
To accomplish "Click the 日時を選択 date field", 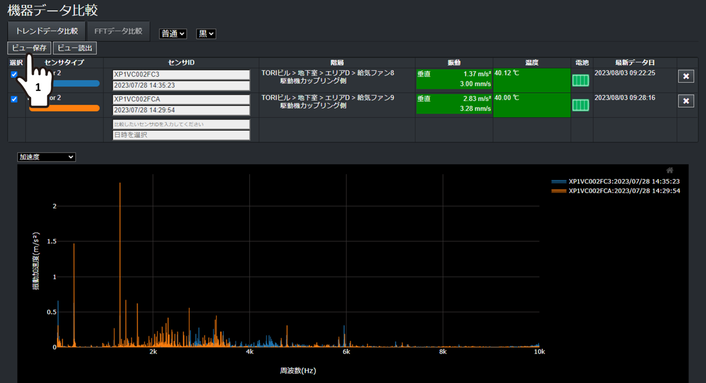I will tap(181, 135).
